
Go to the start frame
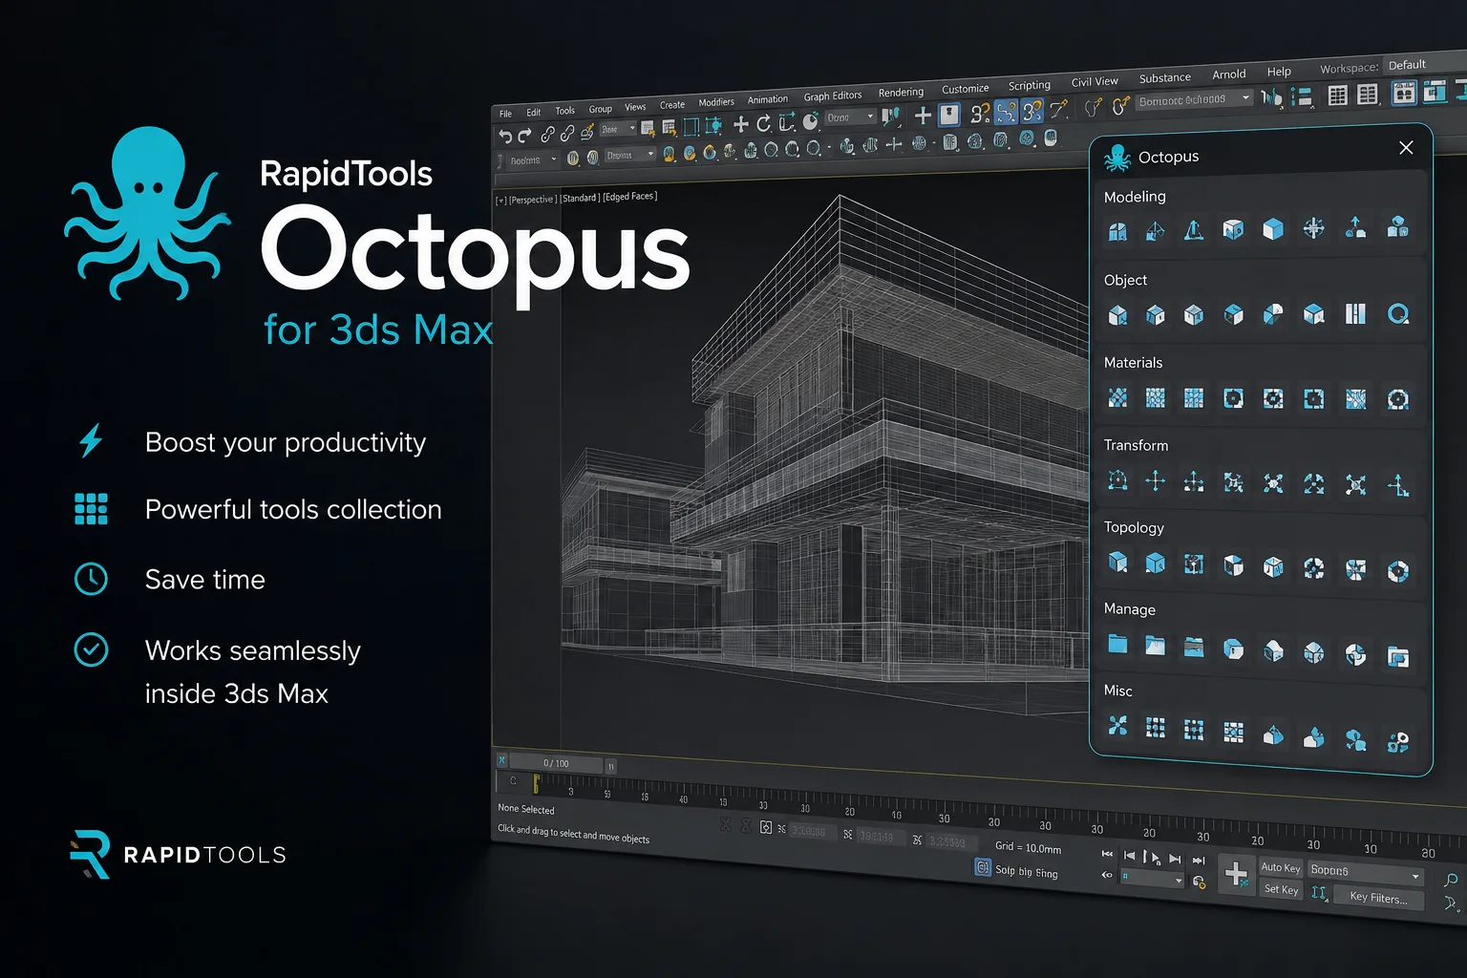coord(1108,854)
